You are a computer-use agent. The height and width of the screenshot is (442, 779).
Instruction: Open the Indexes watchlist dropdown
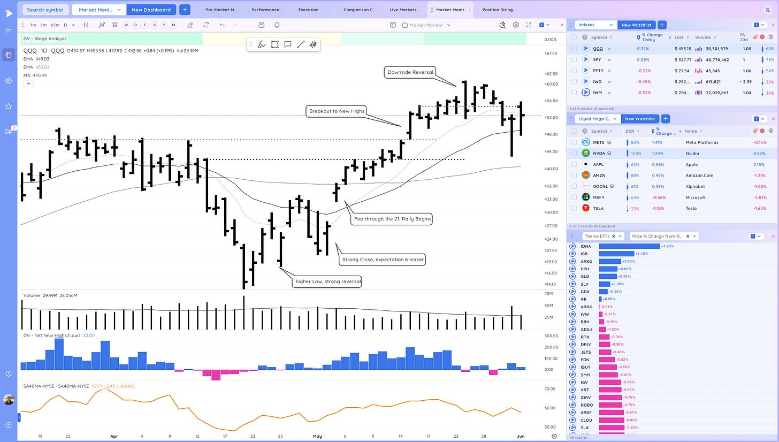[x=595, y=25]
